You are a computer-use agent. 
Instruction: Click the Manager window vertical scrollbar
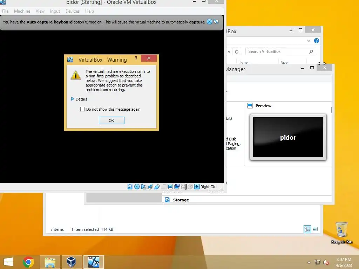click(331, 110)
